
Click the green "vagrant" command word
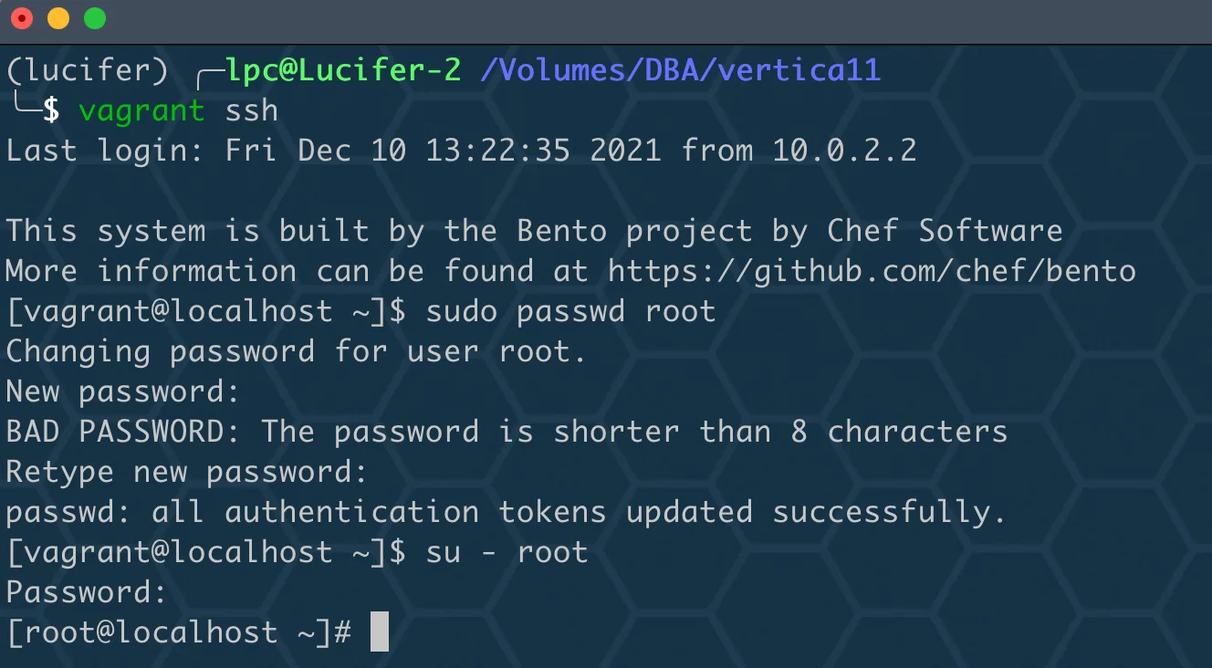pos(141,111)
